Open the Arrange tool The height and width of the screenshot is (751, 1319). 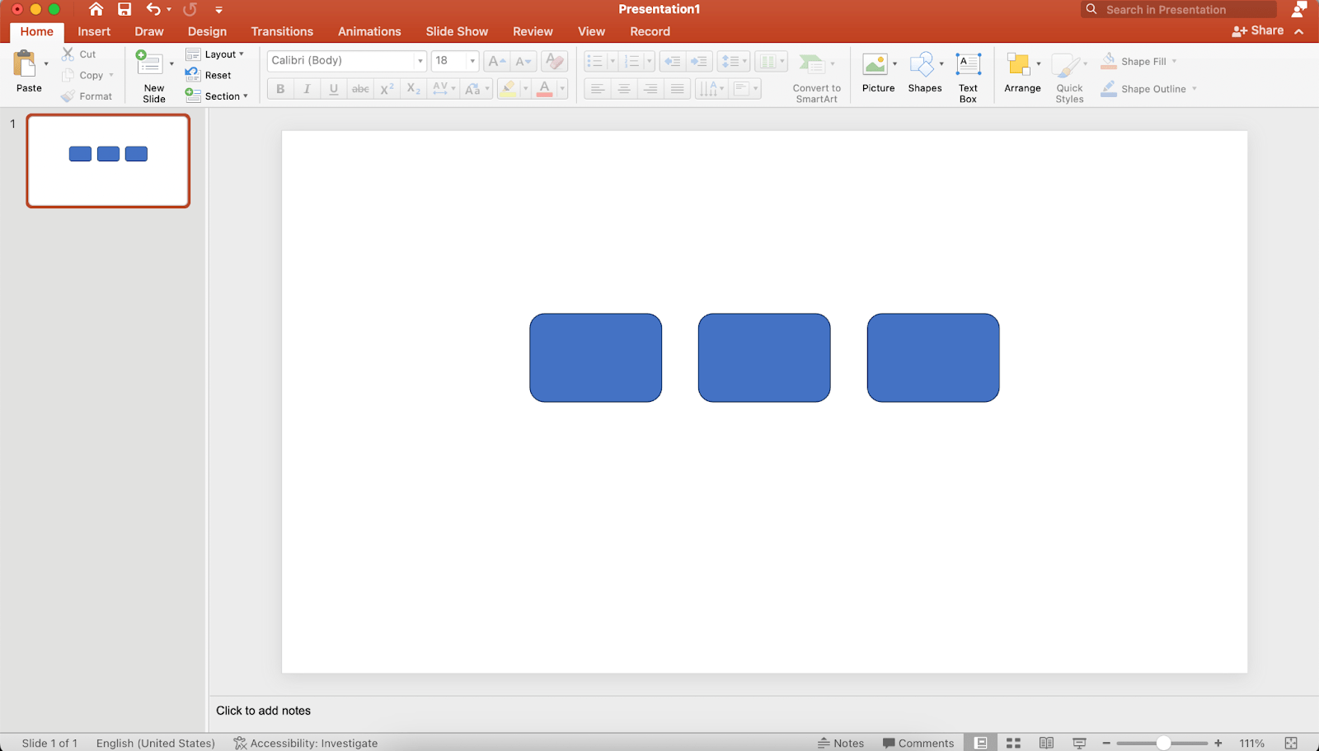click(1021, 74)
